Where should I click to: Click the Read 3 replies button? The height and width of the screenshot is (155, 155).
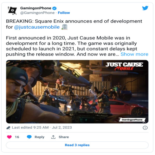[77, 145]
